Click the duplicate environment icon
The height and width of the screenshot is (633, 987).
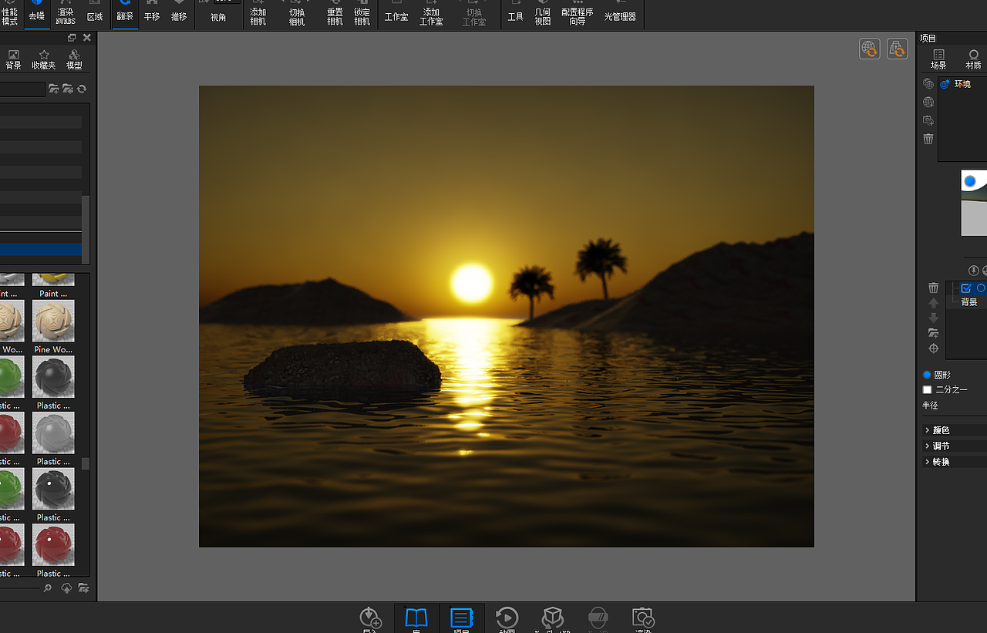point(928,121)
